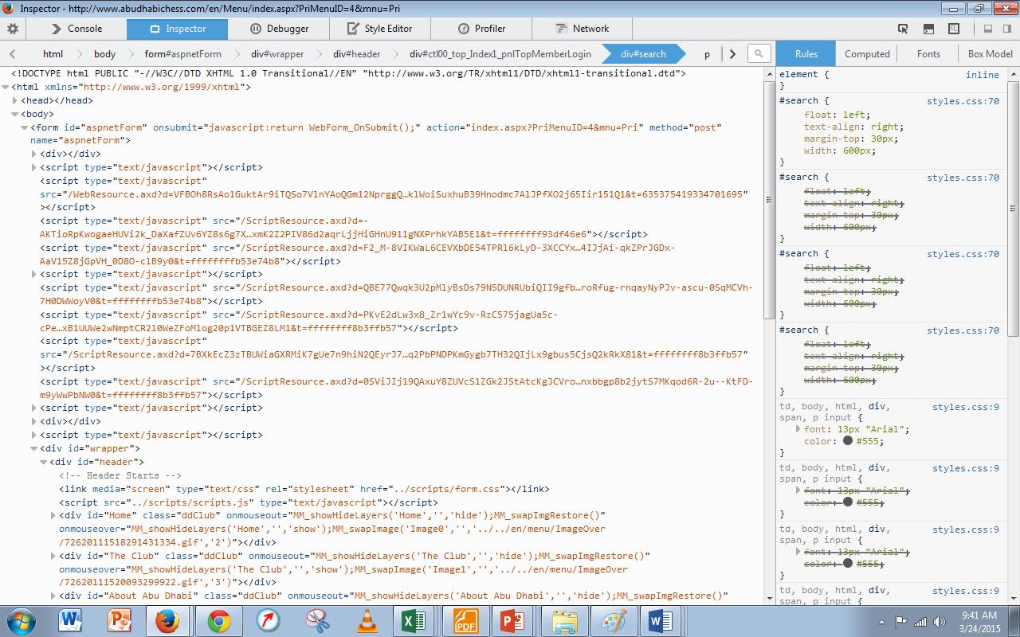Click the highlighted div#search breadcrumb
This screenshot has height=637, width=1020.
coord(642,54)
